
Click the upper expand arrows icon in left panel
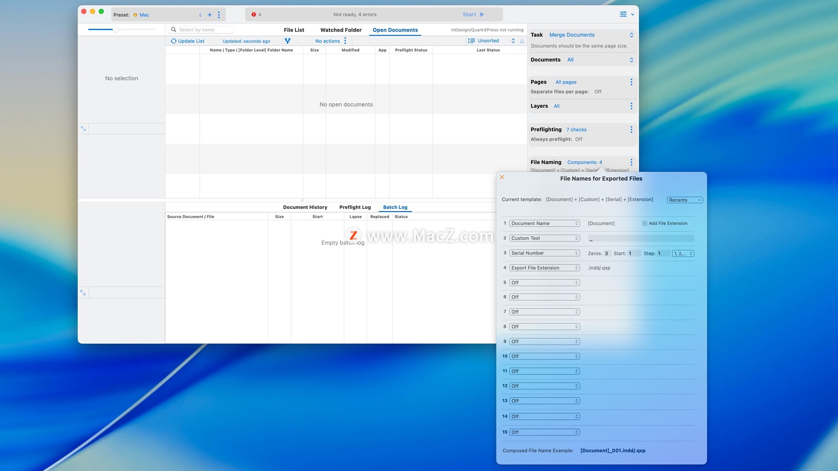(83, 129)
